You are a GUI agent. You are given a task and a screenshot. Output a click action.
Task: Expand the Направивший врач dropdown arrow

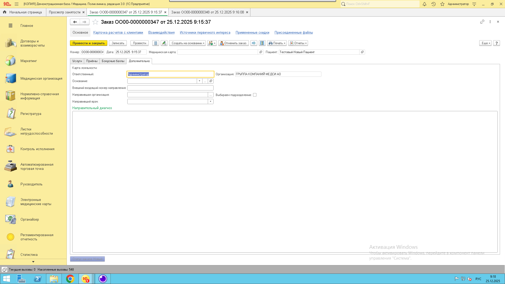pos(210,102)
